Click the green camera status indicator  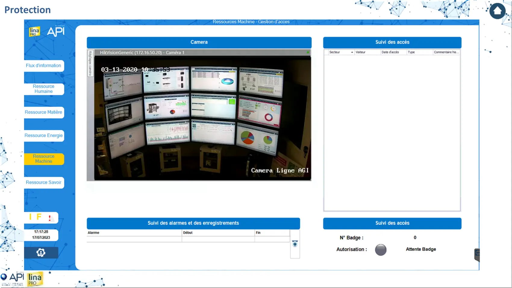click(x=308, y=52)
